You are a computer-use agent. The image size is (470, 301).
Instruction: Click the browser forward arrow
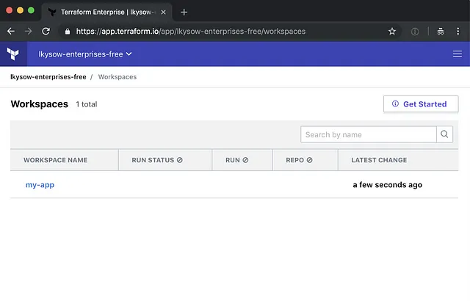[28, 31]
